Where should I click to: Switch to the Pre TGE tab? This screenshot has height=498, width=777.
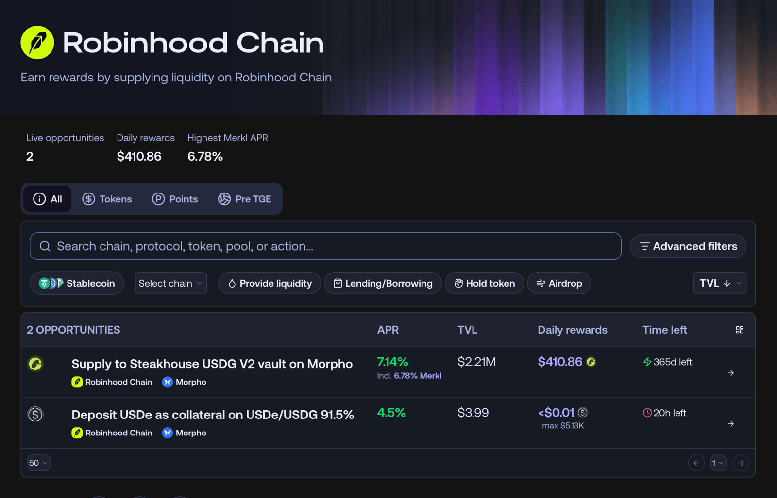point(245,199)
